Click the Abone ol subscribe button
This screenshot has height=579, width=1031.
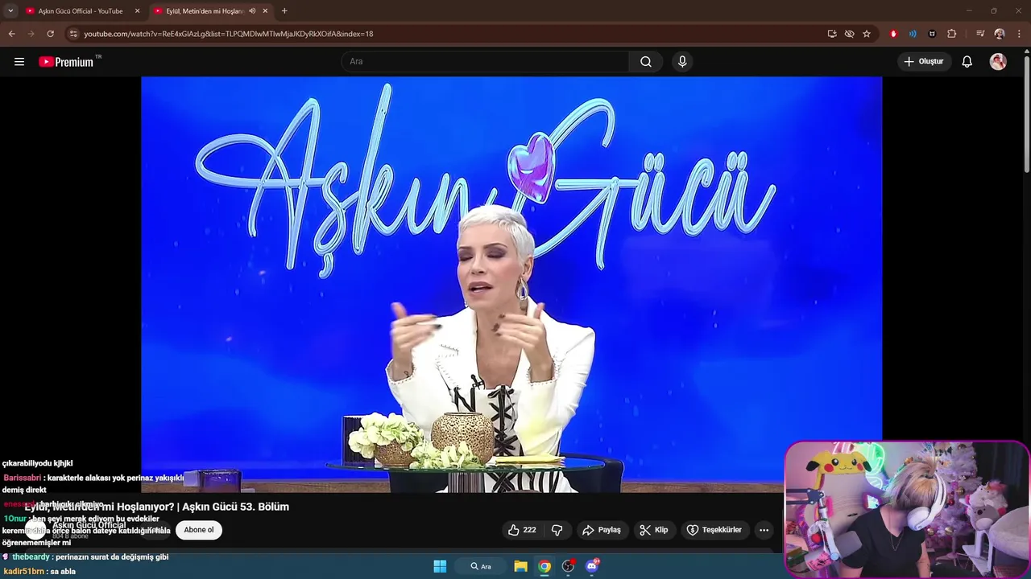[199, 530]
